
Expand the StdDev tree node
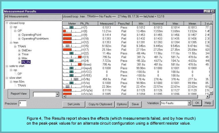pos(19,50)
